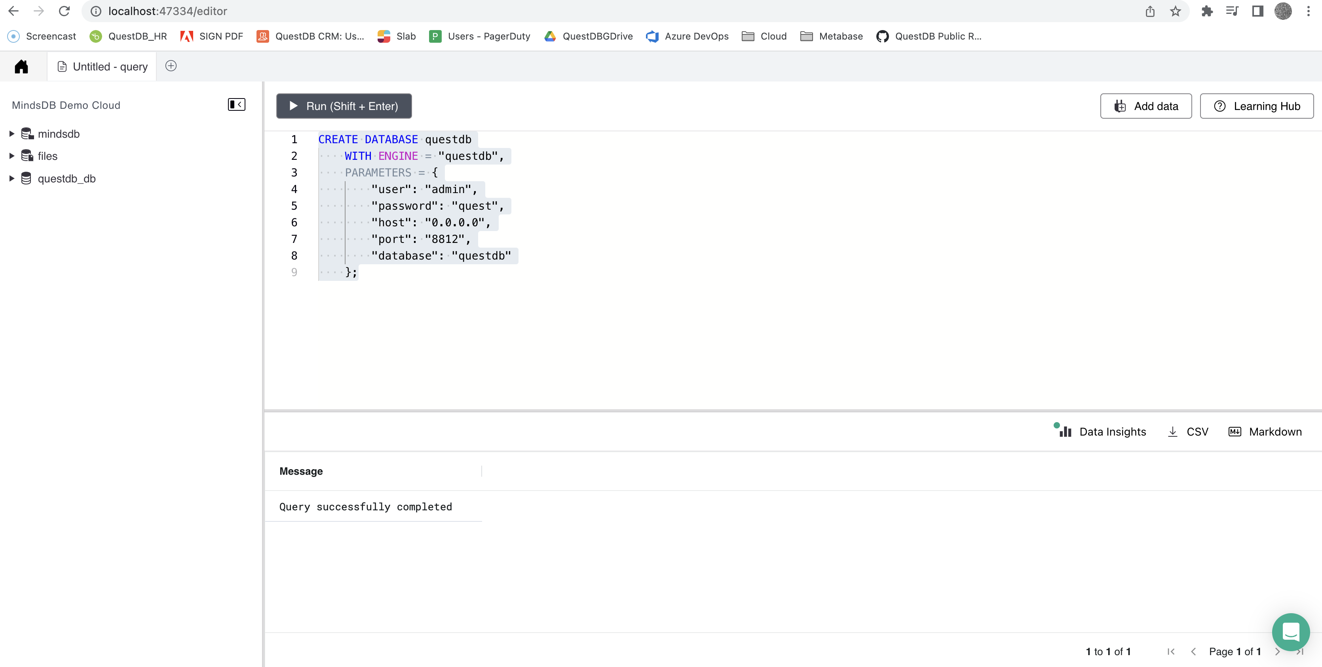1322x667 pixels.
Task: Export results as Markdown
Action: point(1265,432)
